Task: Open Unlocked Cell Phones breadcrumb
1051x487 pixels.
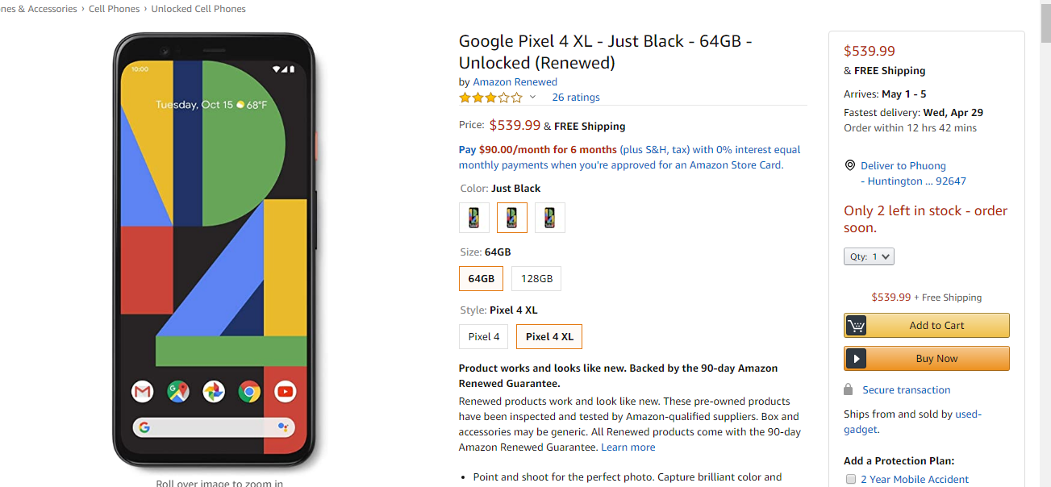Action: coord(198,9)
